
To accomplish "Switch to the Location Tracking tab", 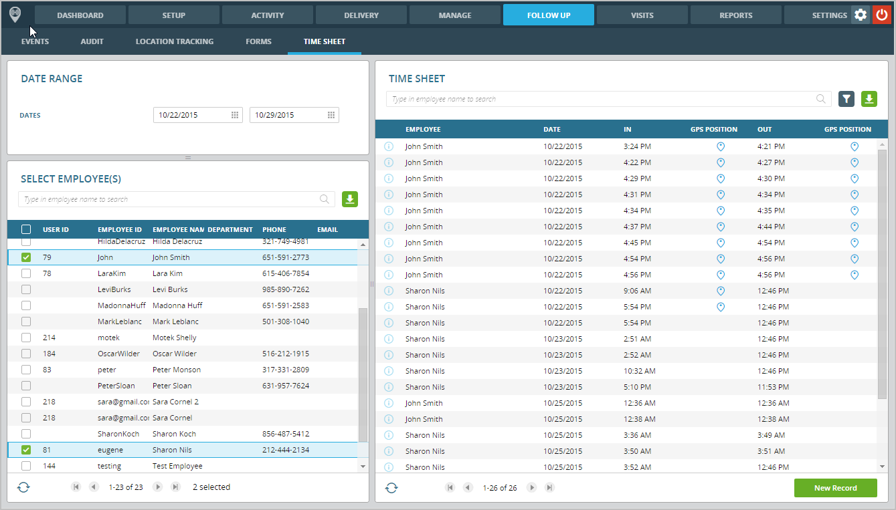I will click(175, 41).
